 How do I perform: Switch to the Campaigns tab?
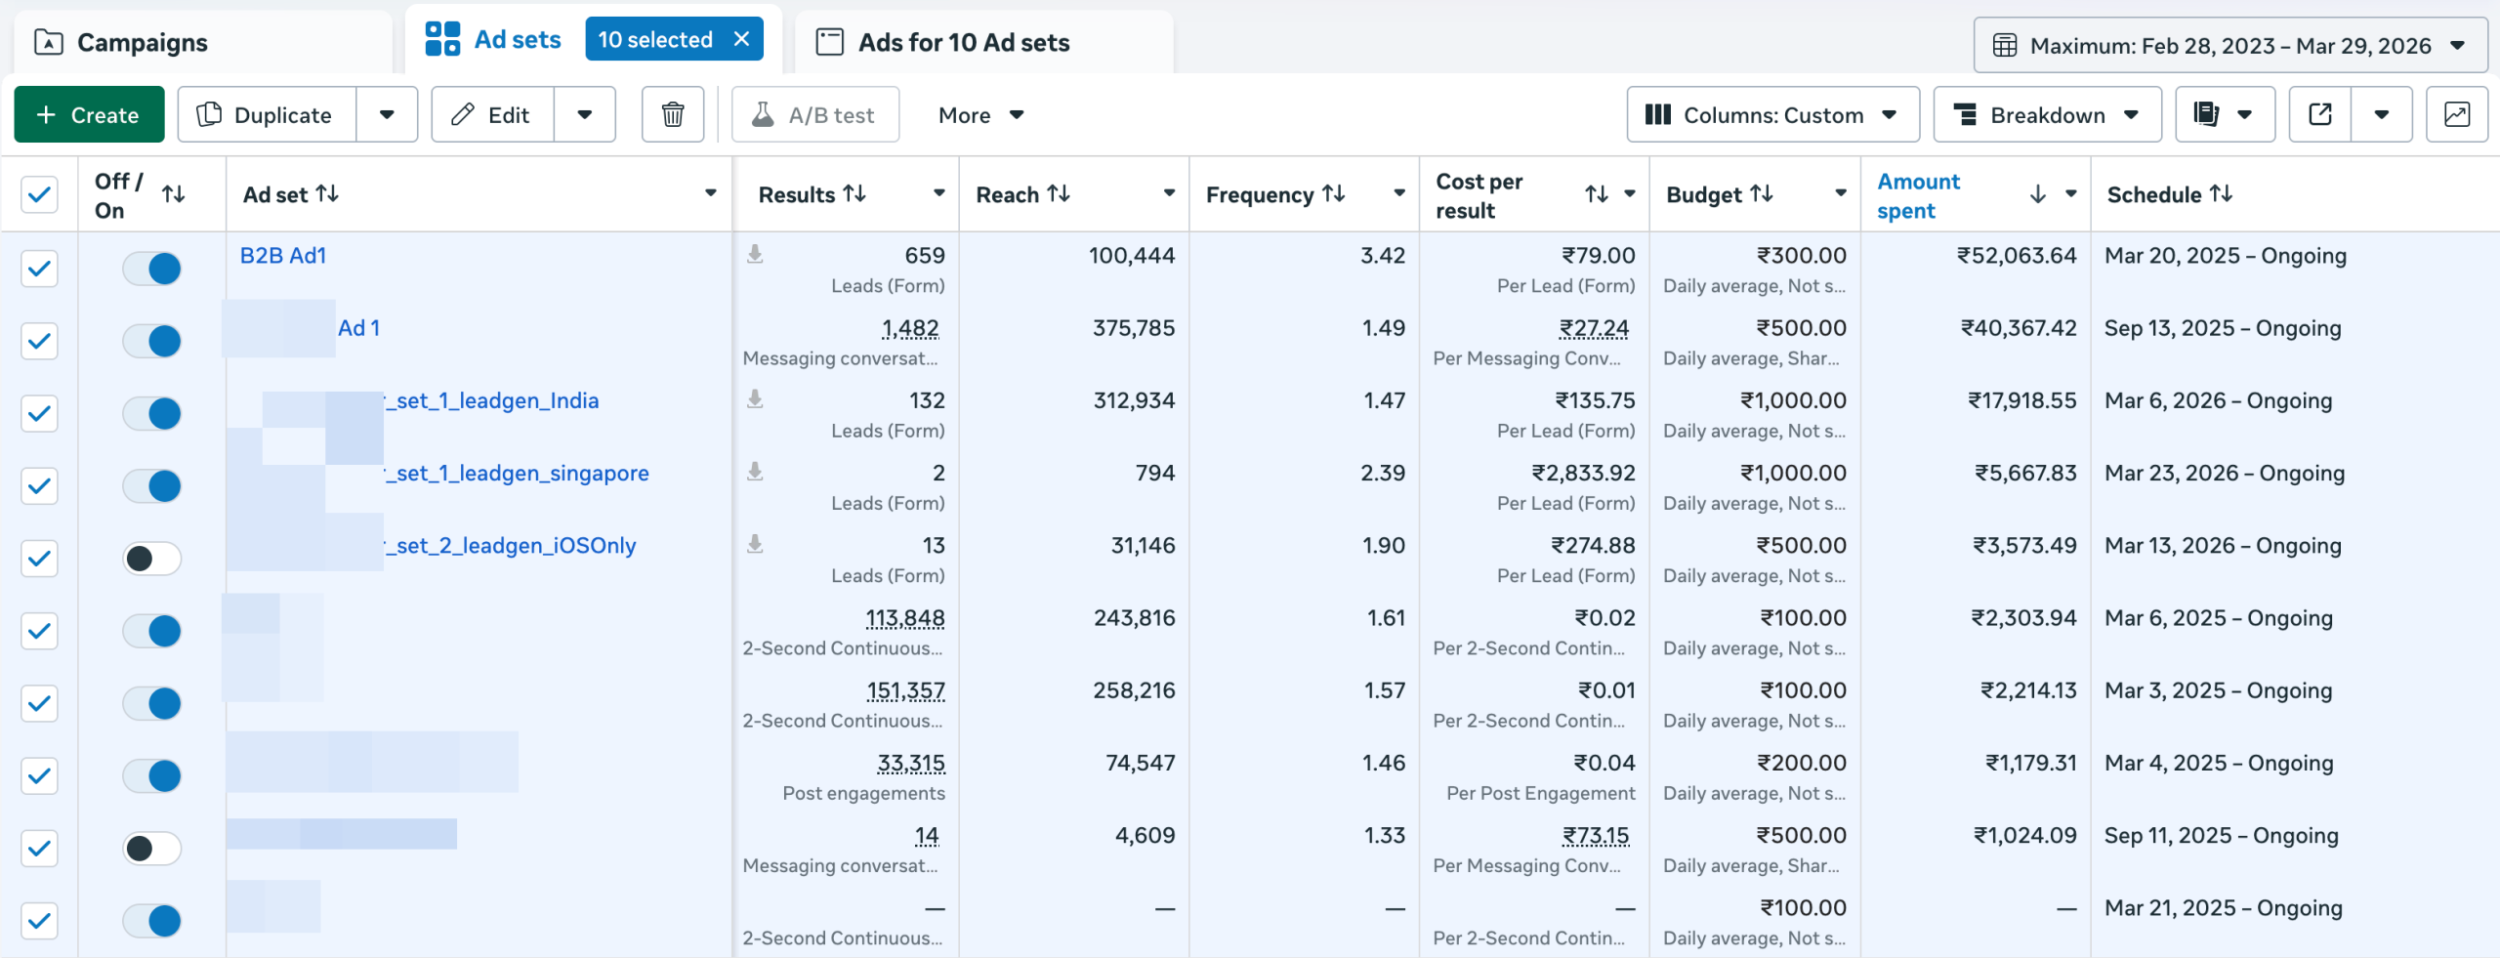143,42
